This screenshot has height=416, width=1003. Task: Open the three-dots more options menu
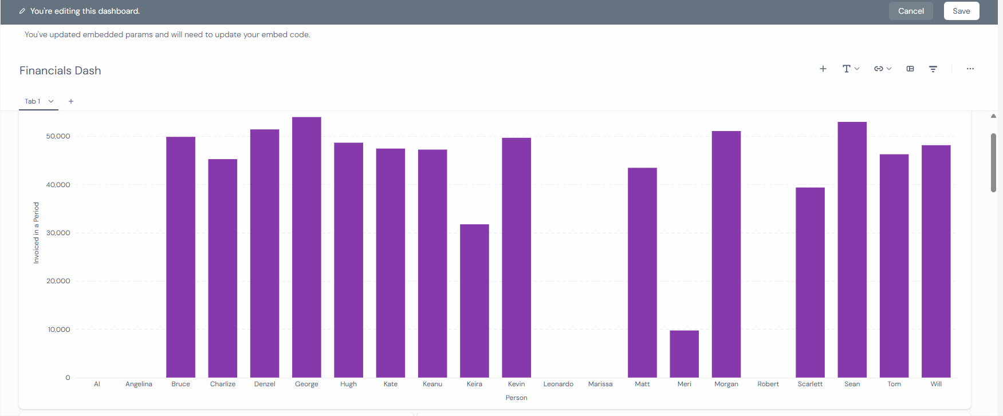pyautogui.click(x=970, y=69)
